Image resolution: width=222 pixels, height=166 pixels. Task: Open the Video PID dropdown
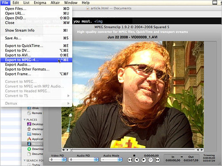pos(58,160)
